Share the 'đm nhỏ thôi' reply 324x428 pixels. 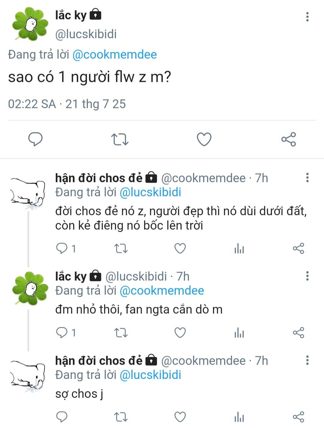click(298, 333)
